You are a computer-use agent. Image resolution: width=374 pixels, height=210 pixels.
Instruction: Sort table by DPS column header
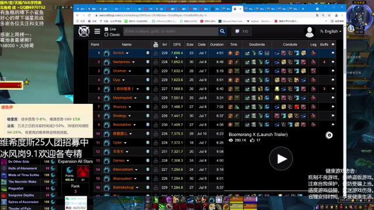[x=177, y=44]
